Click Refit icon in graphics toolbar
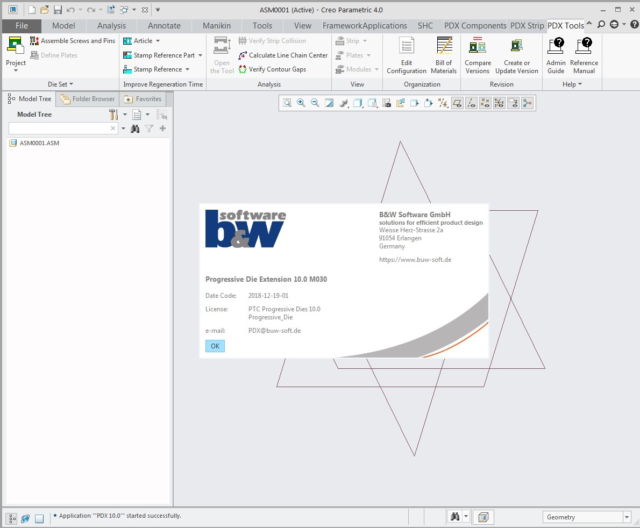Image resolution: width=640 pixels, height=528 pixels. (x=287, y=103)
